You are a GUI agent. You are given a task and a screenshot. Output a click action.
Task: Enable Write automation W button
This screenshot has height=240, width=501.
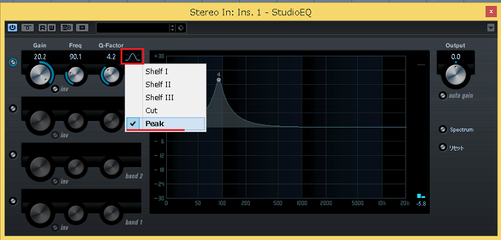[51, 28]
